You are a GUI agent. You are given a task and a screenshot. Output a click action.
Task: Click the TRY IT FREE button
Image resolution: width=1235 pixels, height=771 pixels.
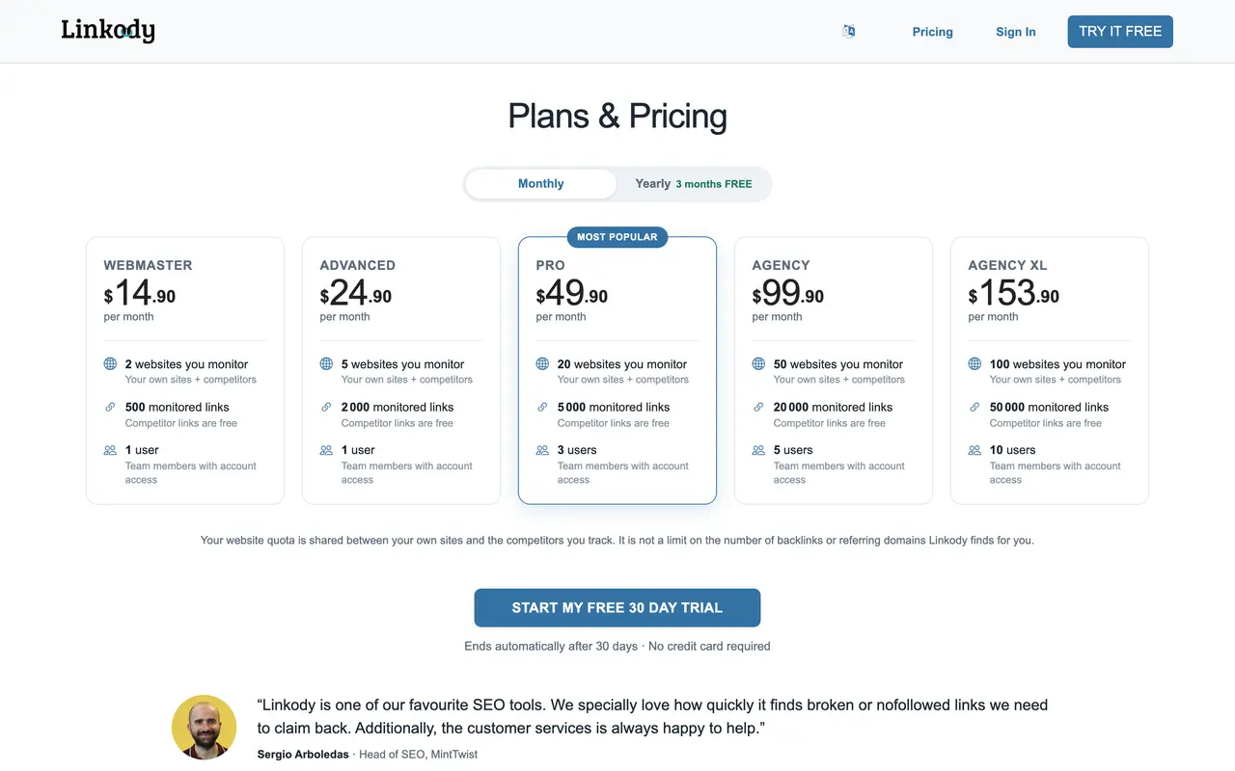[1120, 32]
